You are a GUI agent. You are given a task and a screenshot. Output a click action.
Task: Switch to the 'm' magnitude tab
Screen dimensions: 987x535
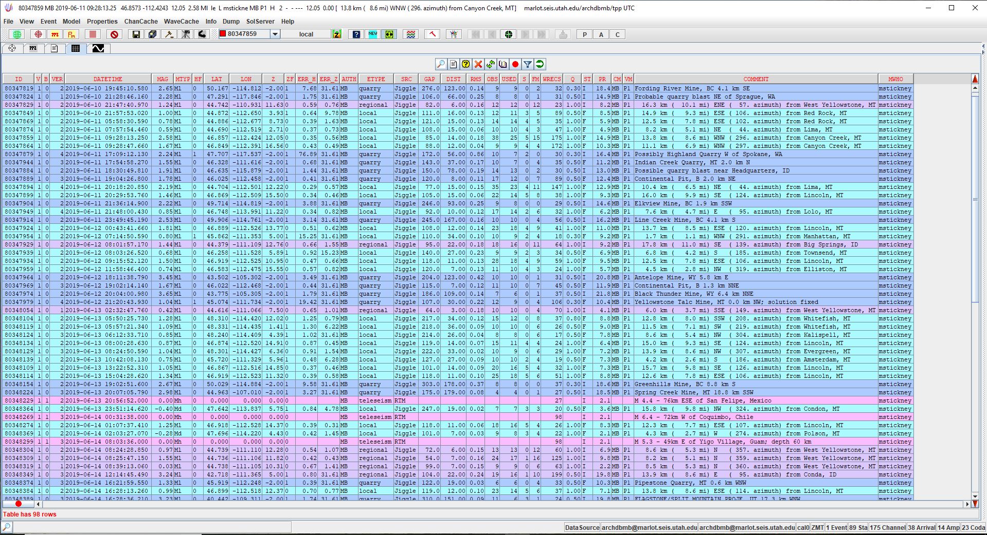33,48
